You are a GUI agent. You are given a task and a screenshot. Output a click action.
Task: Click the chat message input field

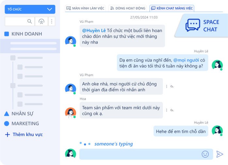coord(140,154)
